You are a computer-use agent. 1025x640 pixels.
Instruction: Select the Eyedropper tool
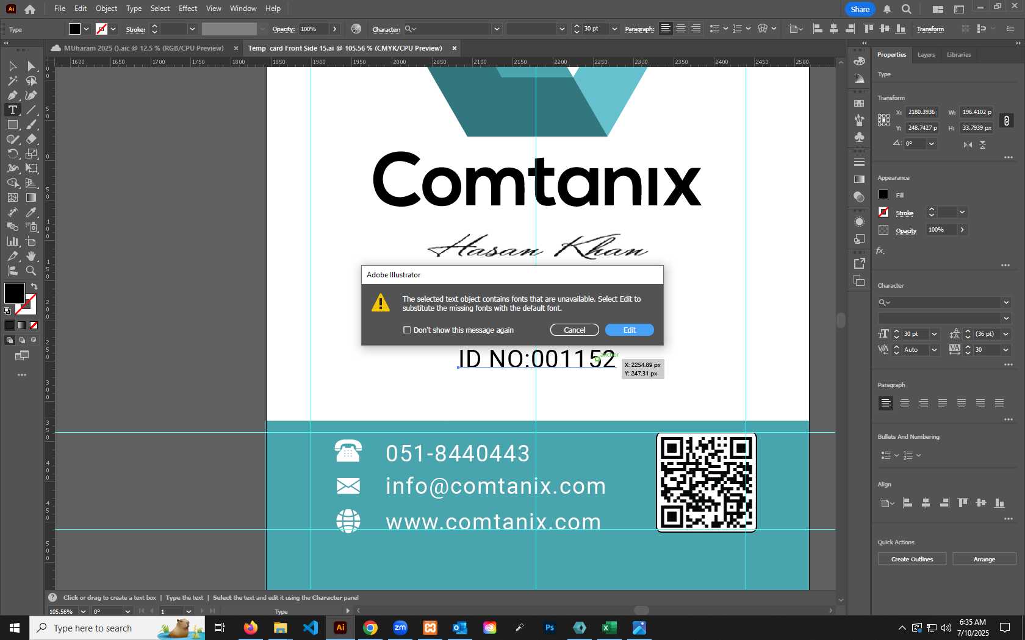(31, 212)
